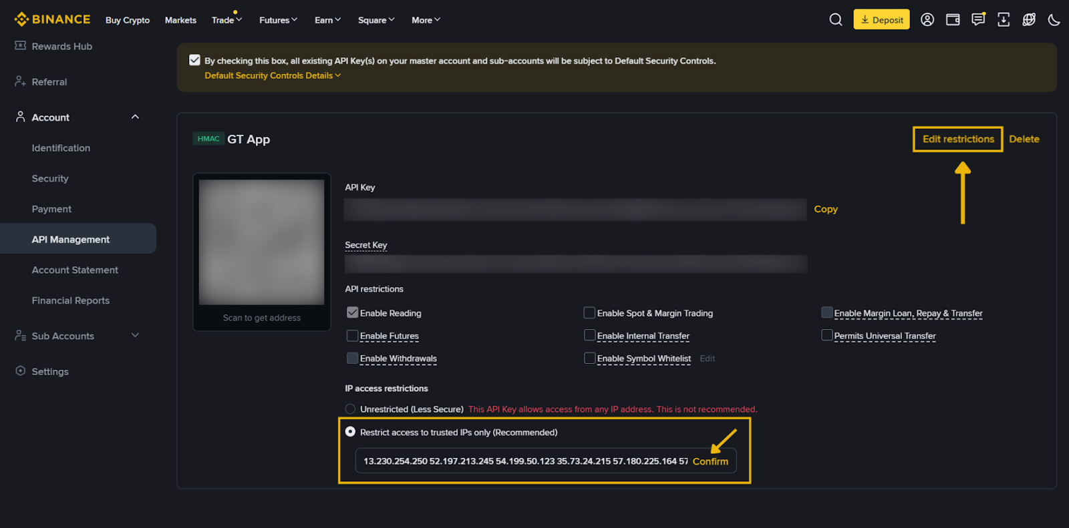Open Security in the sidebar

(x=50, y=179)
